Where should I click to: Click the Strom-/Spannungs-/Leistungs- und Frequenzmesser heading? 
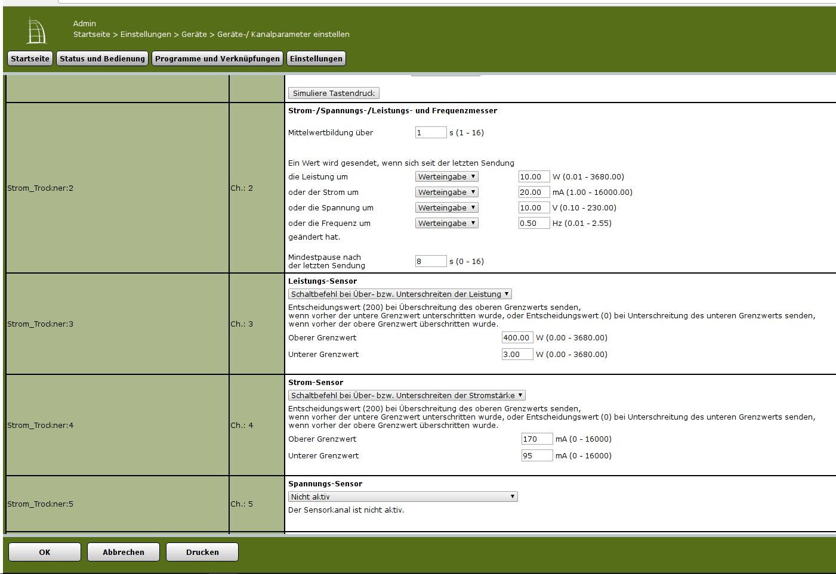click(x=393, y=110)
